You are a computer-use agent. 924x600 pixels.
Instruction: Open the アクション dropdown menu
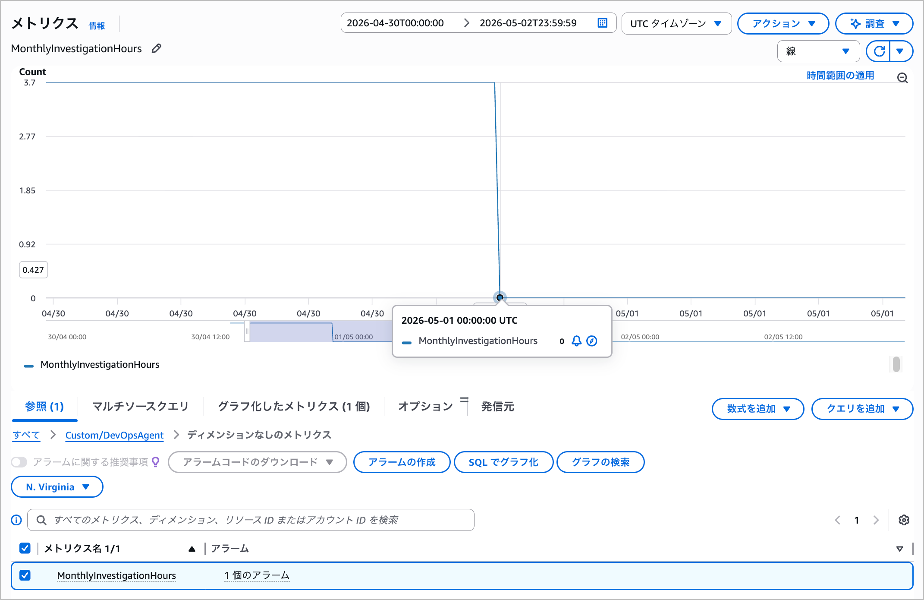[783, 23]
